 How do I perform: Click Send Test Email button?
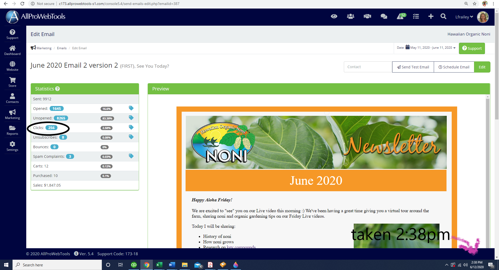pos(413,67)
